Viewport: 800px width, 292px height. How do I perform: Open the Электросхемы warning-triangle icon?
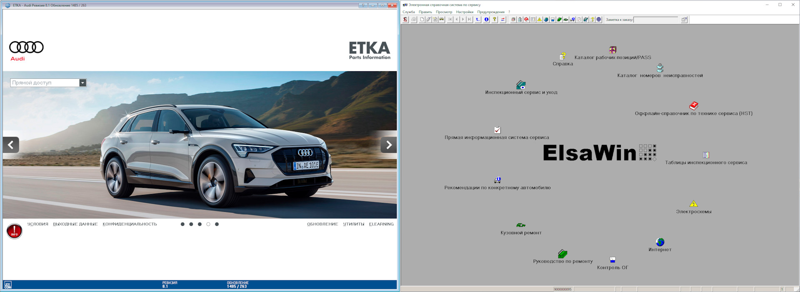(x=693, y=204)
